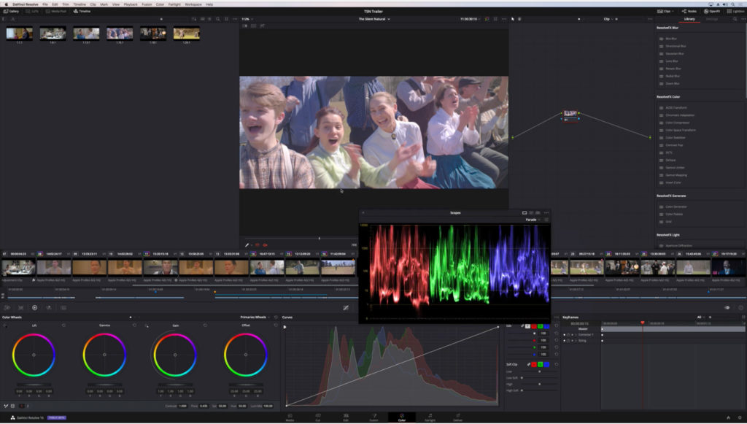The height and width of the screenshot is (424, 747).
Task: Open macOS Spotlight search icon
Action: (x=732, y=4)
